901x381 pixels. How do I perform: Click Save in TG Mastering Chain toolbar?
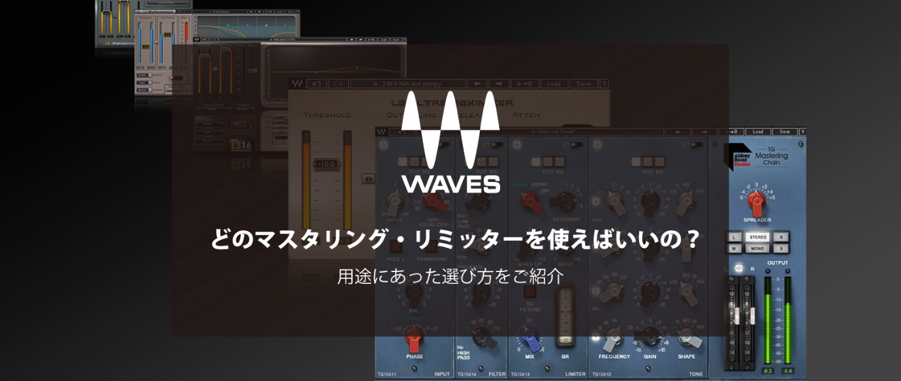pyautogui.click(x=784, y=131)
